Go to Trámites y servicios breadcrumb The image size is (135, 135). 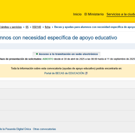point(11,27)
